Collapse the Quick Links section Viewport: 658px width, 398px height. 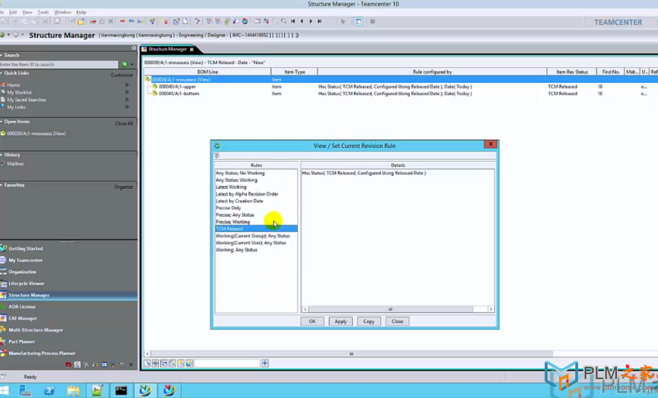[1, 73]
